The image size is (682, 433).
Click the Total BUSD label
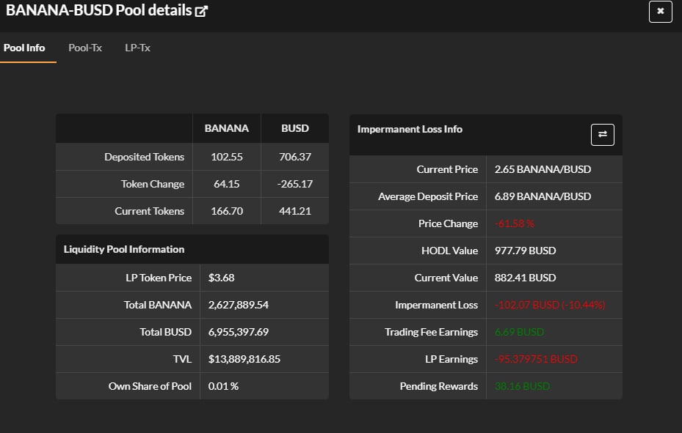coord(166,332)
